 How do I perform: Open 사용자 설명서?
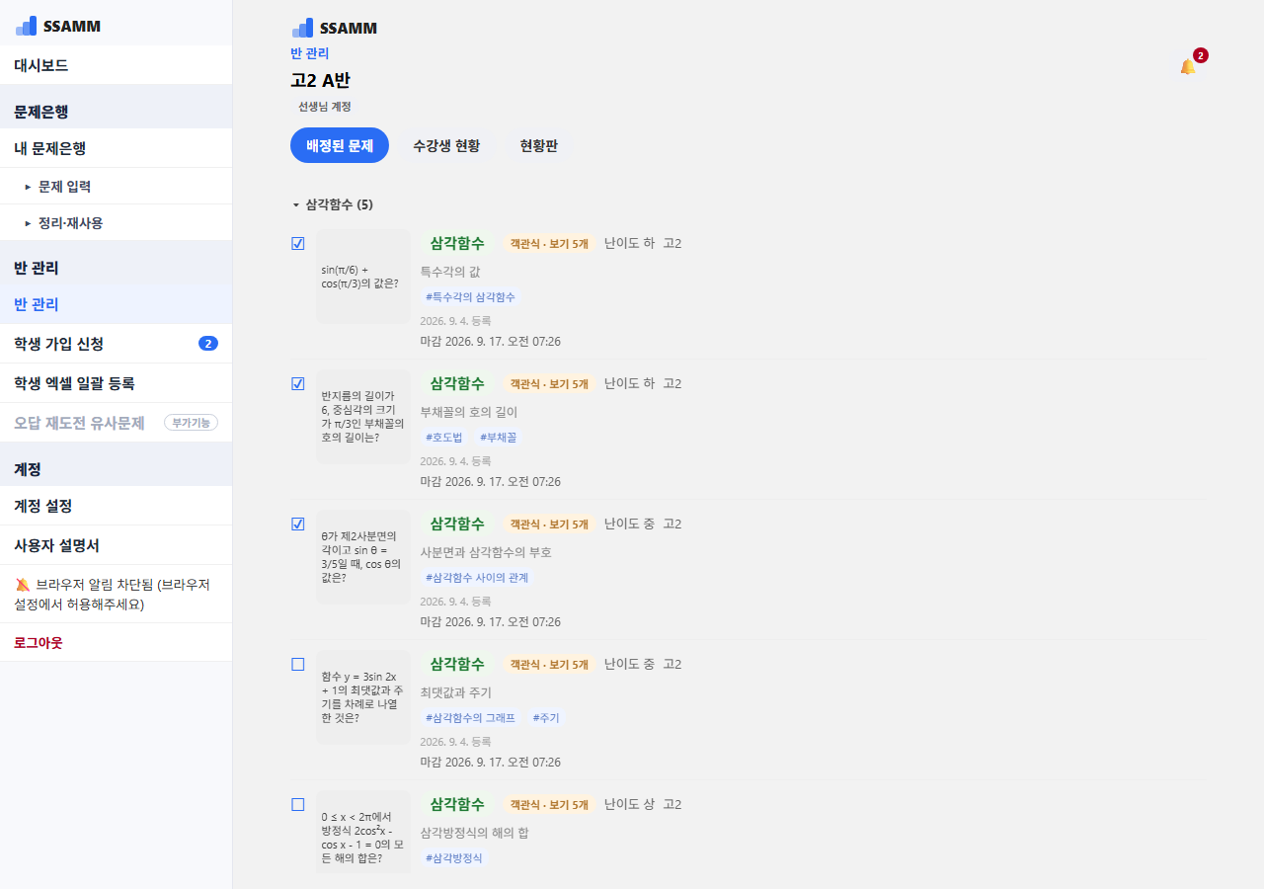click(x=116, y=545)
